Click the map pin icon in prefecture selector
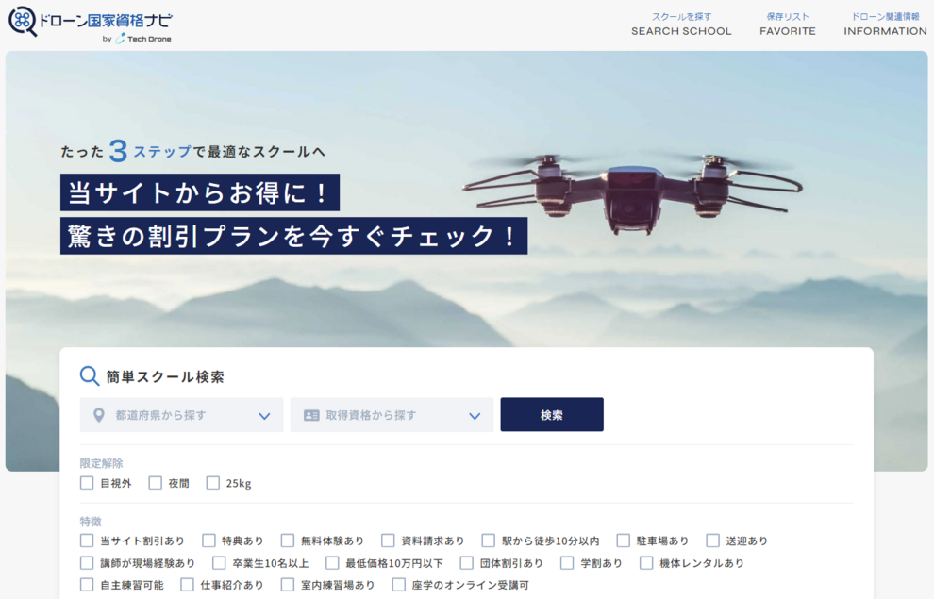934x599 pixels. pyautogui.click(x=99, y=415)
